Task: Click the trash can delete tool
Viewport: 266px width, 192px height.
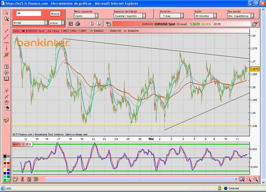Action: pos(6,103)
